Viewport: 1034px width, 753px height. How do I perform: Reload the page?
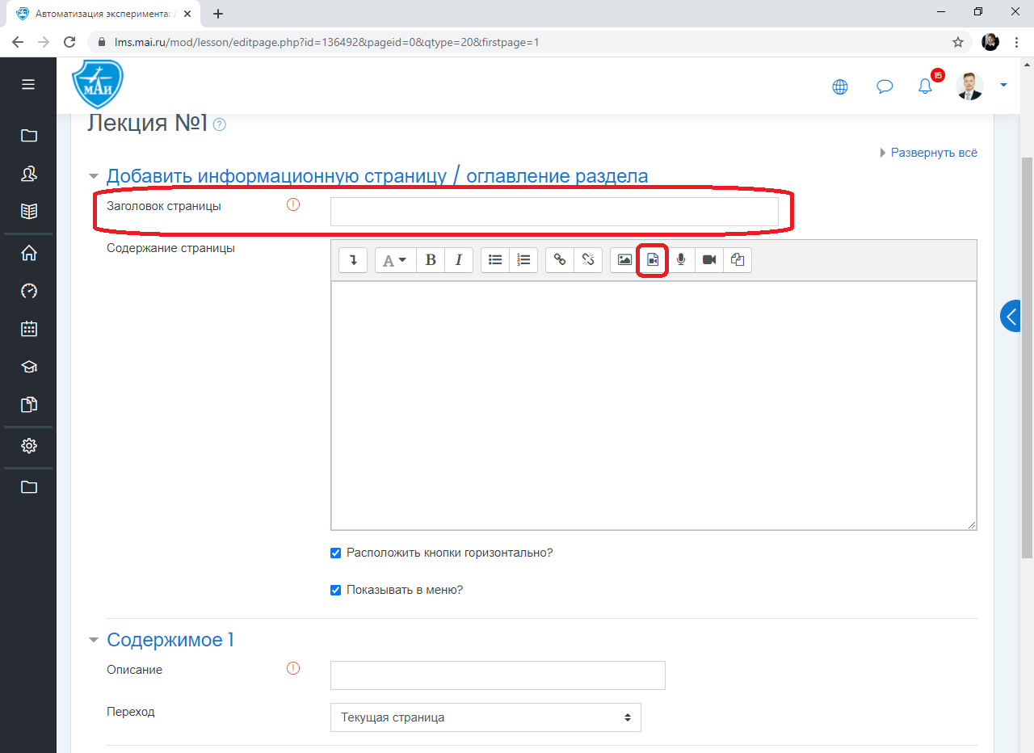point(69,42)
